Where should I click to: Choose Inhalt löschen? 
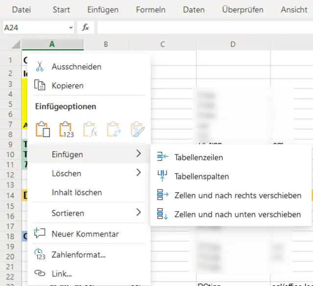89,192
